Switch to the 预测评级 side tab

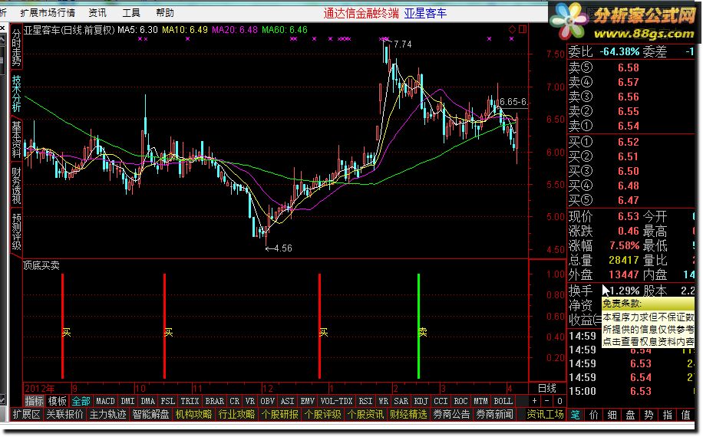click(16, 232)
